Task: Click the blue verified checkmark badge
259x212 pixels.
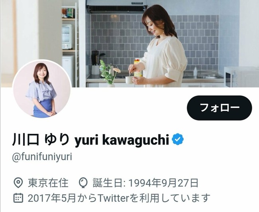Action: click(178, 139)
